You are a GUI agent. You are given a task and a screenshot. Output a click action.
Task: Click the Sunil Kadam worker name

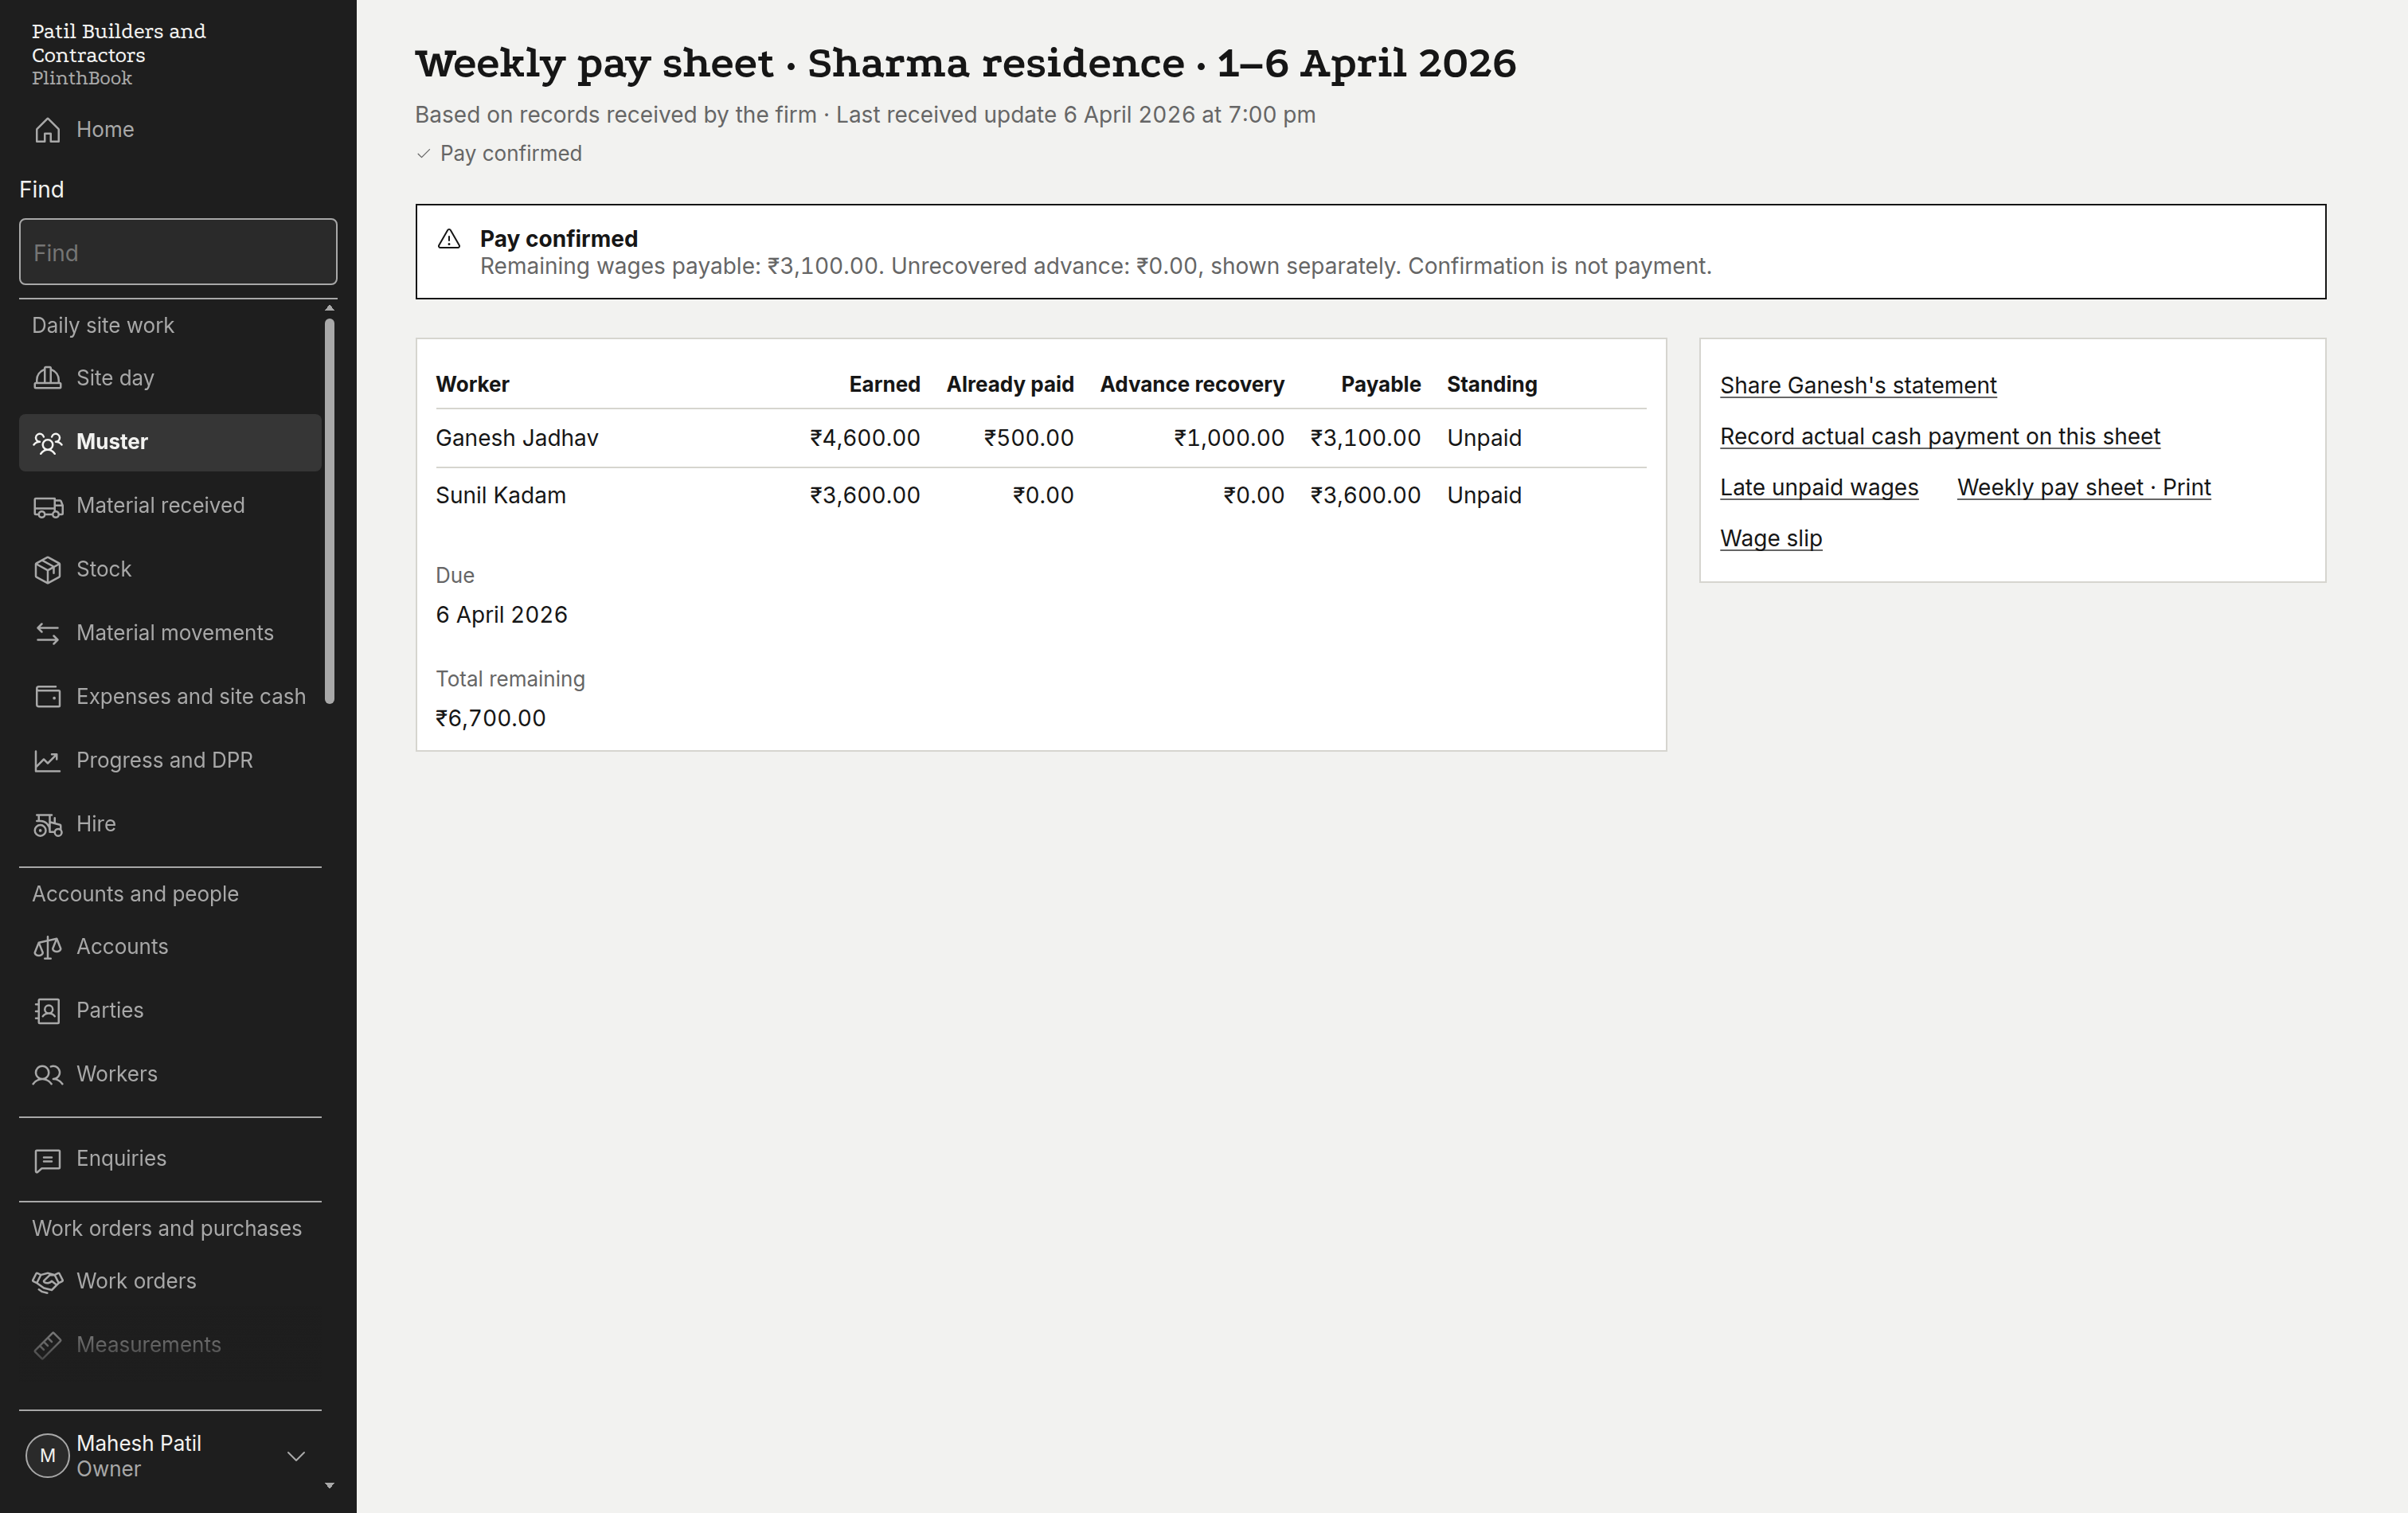click(x=501, y=496)
